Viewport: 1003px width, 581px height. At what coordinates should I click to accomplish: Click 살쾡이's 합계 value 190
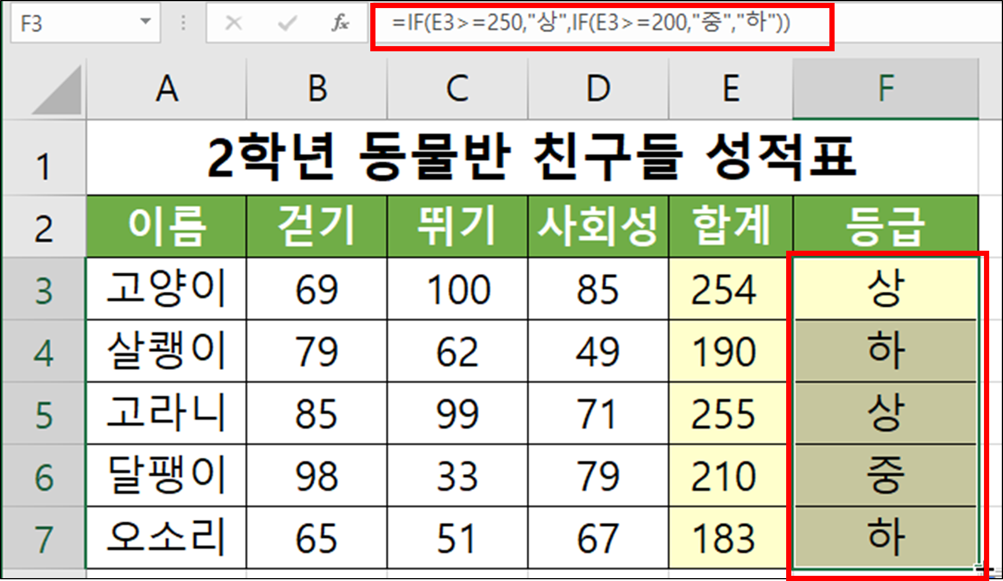(x=731, y=351)
